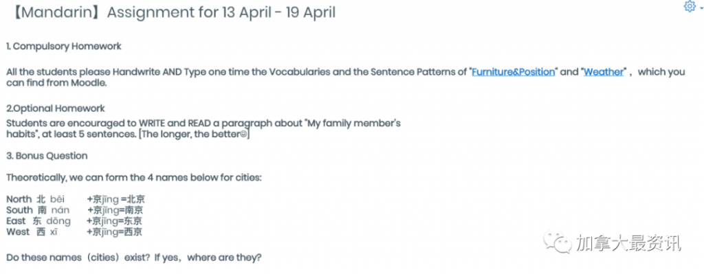Click the West 西 xī row
Viewport: 704px width, 274px height.
coord(74,232)
